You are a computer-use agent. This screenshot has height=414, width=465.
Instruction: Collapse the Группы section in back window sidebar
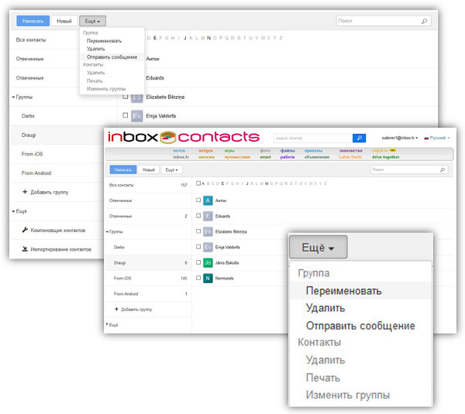[14, 98]
